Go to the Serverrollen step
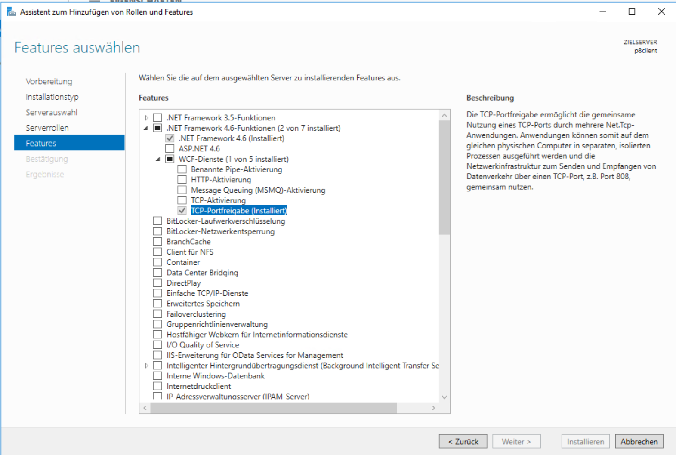The width and height of the screenshot is (676, 455). [x=47, y=128]
